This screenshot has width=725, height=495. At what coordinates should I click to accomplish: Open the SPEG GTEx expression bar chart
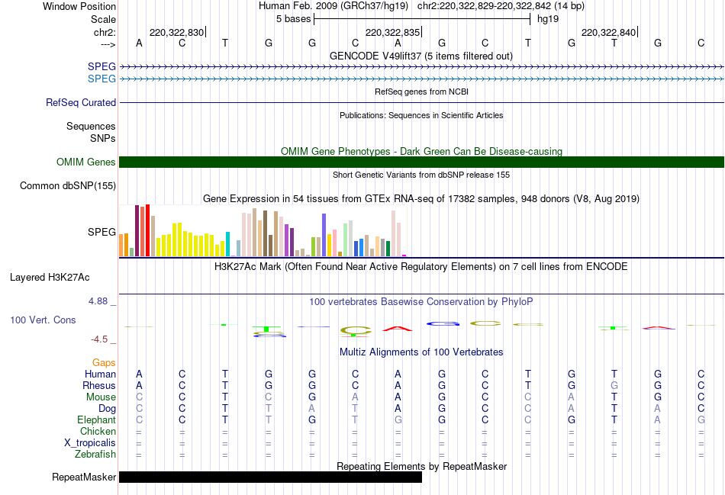click(x=263, y=230)
